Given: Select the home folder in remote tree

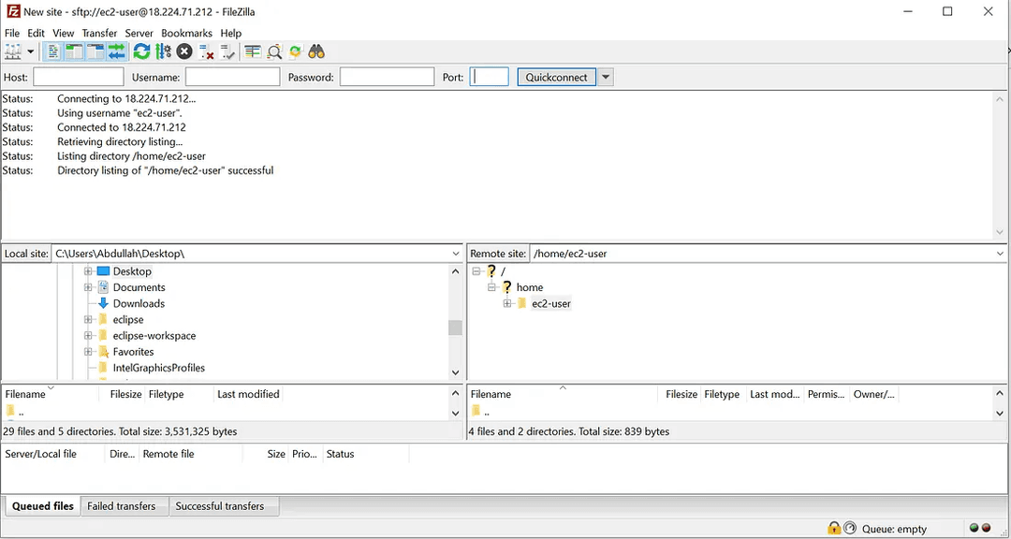Looking at the screenshot, I should [x=529, y=287].
